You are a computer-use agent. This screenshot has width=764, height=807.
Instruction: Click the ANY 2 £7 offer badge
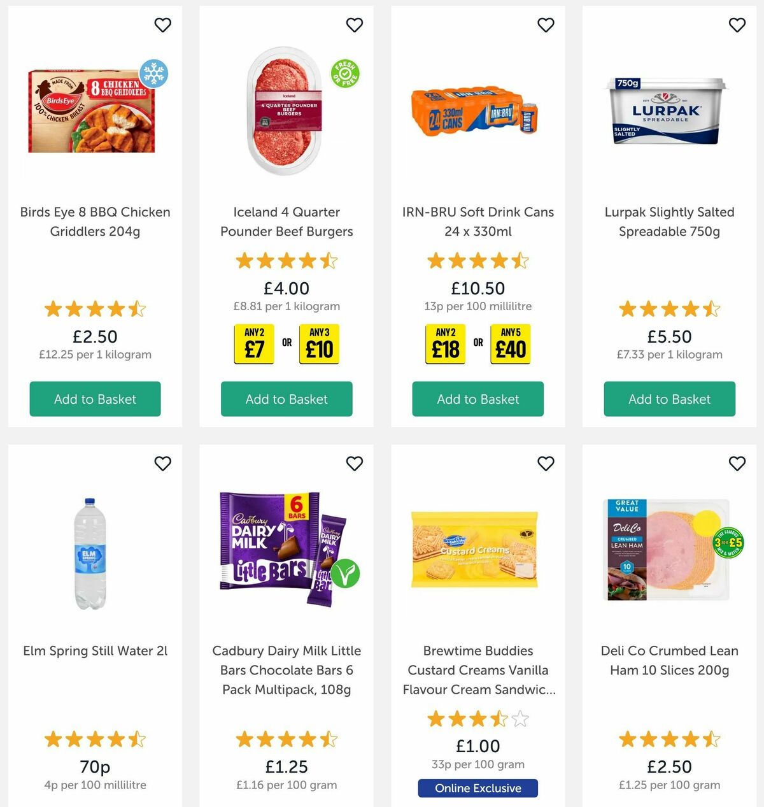pos(254,344)
